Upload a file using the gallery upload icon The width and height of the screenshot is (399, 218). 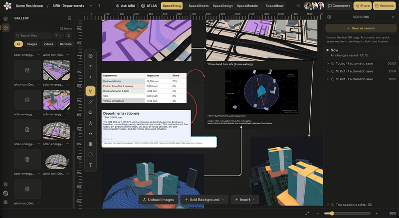[x=68, y=35]
